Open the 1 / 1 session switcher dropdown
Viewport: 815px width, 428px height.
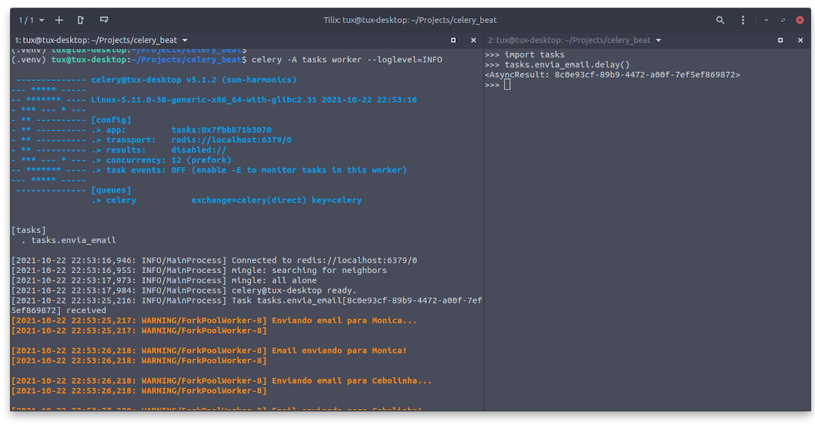31,20
